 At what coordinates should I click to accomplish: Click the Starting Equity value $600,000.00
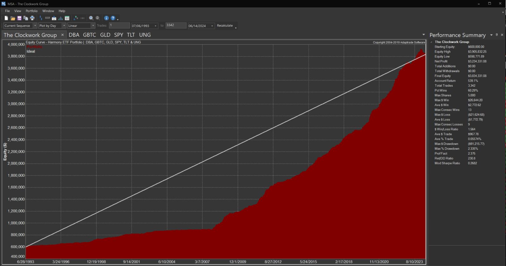click(x=476, y=47)
